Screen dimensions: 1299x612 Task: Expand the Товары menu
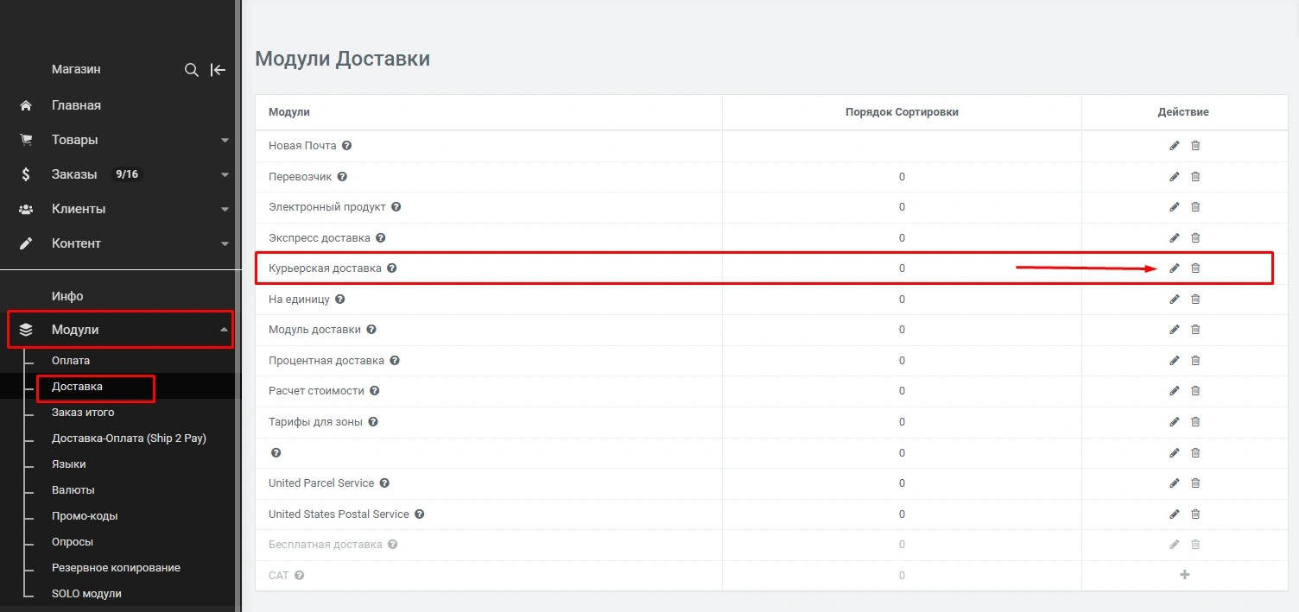[225, 140]
